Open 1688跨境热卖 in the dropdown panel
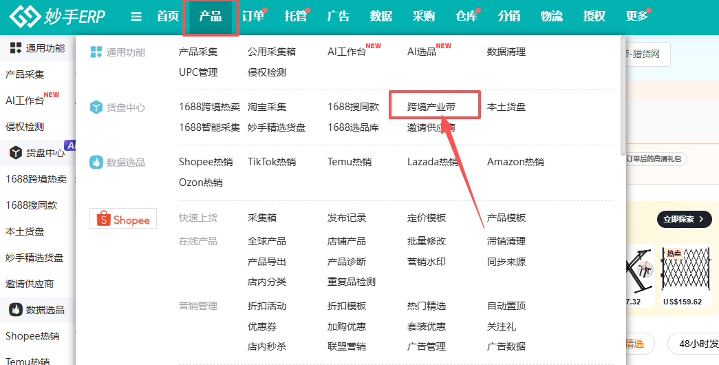Viewport: 719px width, 365px height. click(209, 107)
